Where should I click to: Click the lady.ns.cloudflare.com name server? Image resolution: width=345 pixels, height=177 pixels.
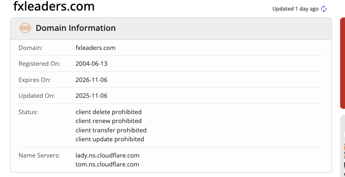pyautogui.click(x=108, y=155)
